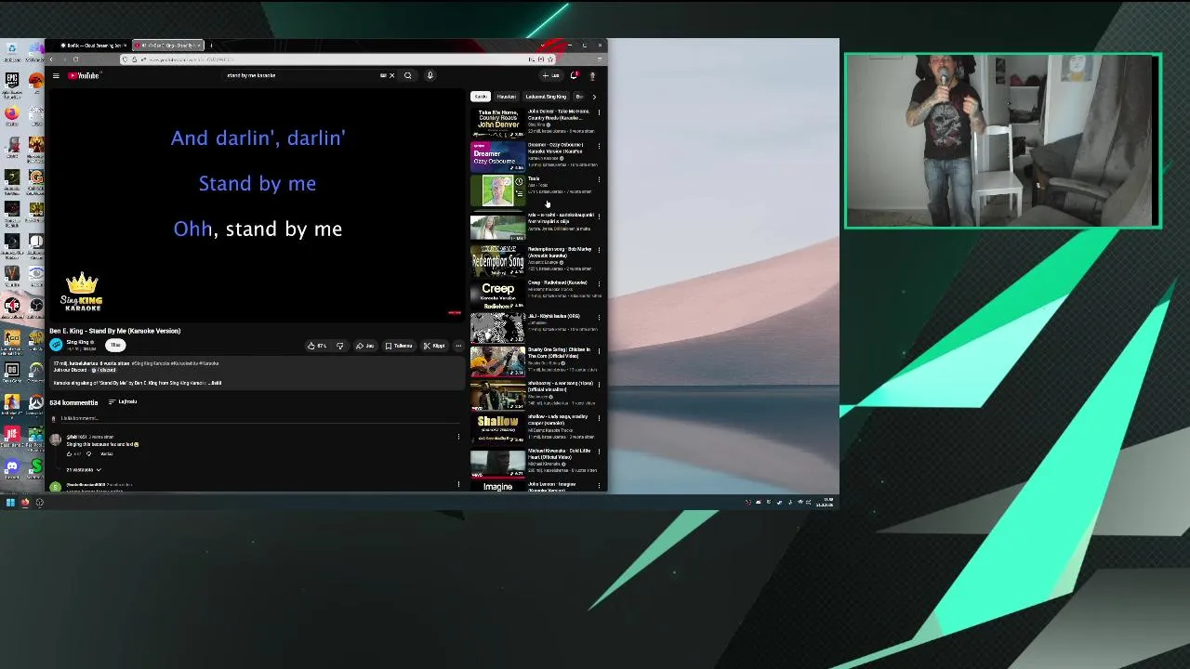
Task: Dislike the first comment with thumbs down
Action: (x=88, y=453)
